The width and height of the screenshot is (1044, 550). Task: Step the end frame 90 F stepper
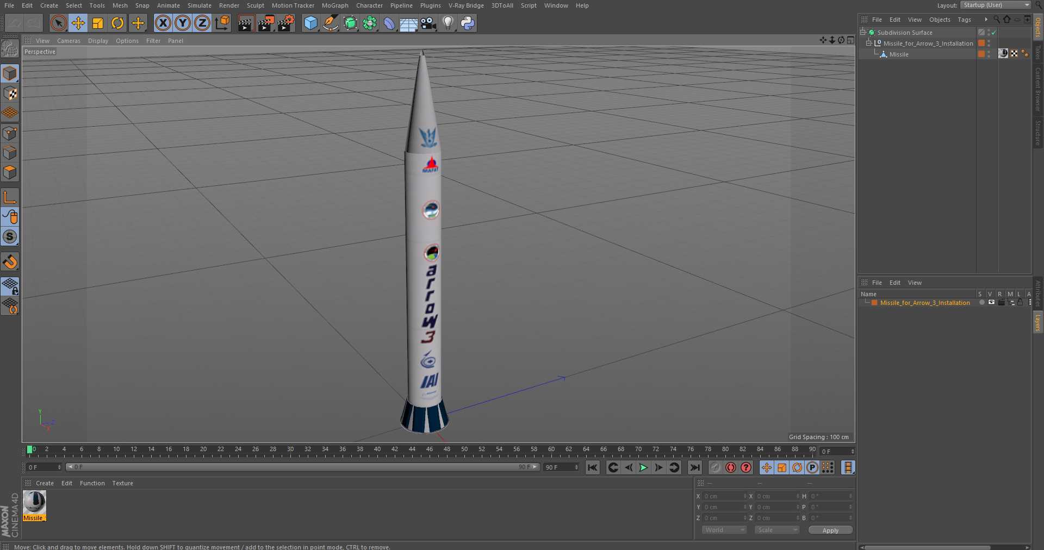576,467
